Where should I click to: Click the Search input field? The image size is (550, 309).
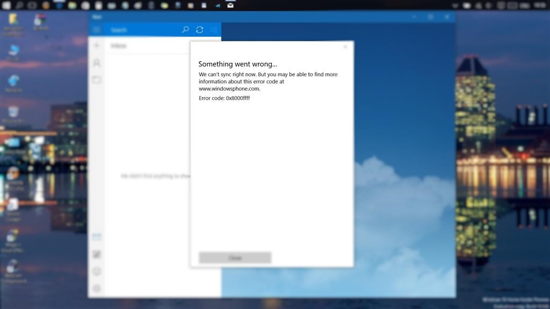142,30
